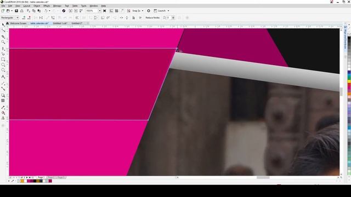Image resolution: width=351 pixels, height=197 pixels.
Task: Click the Open file icon
Action: (8, 11)
